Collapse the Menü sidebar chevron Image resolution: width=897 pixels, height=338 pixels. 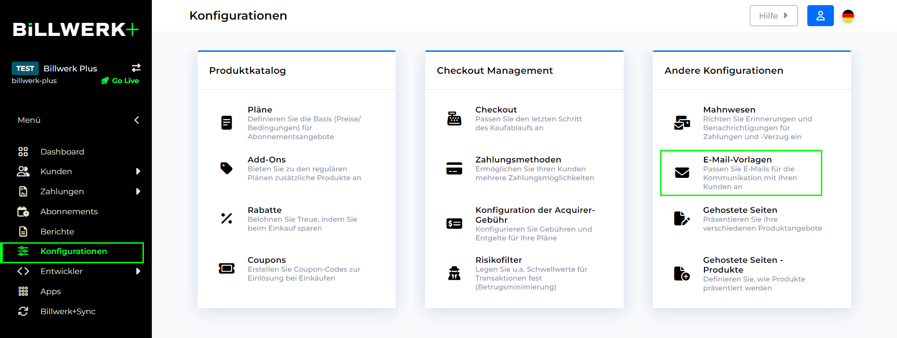136,120
